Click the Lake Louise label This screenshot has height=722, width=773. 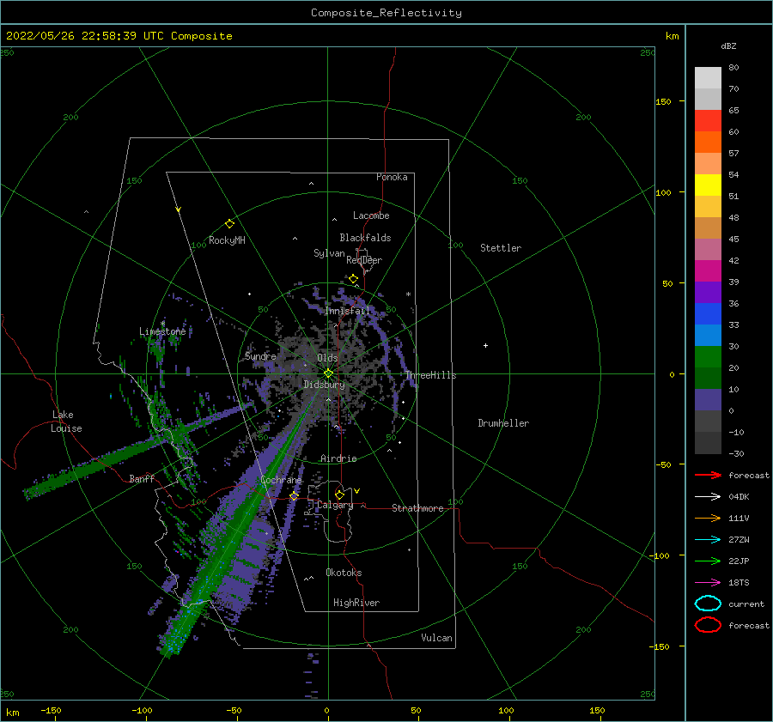[66, 422]
